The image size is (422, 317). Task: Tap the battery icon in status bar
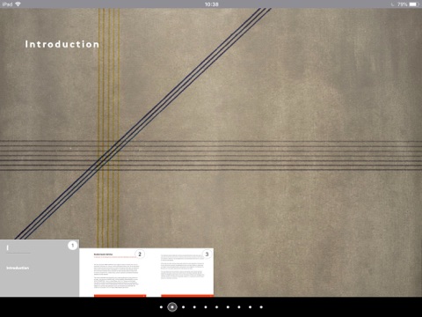tap(414, 4)
